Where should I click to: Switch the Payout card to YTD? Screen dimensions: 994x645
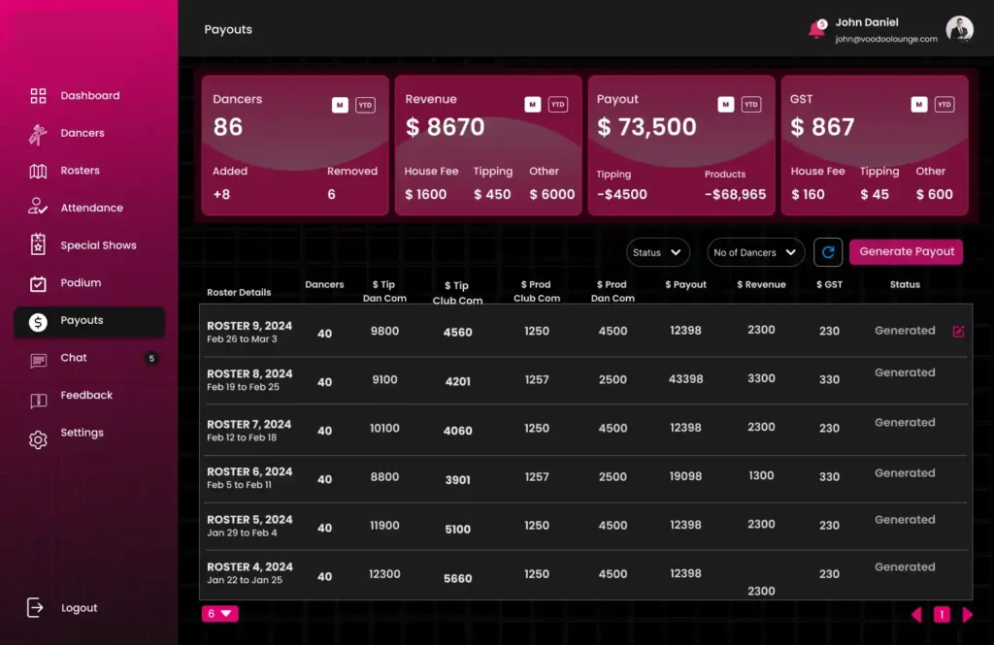point(751,105)
